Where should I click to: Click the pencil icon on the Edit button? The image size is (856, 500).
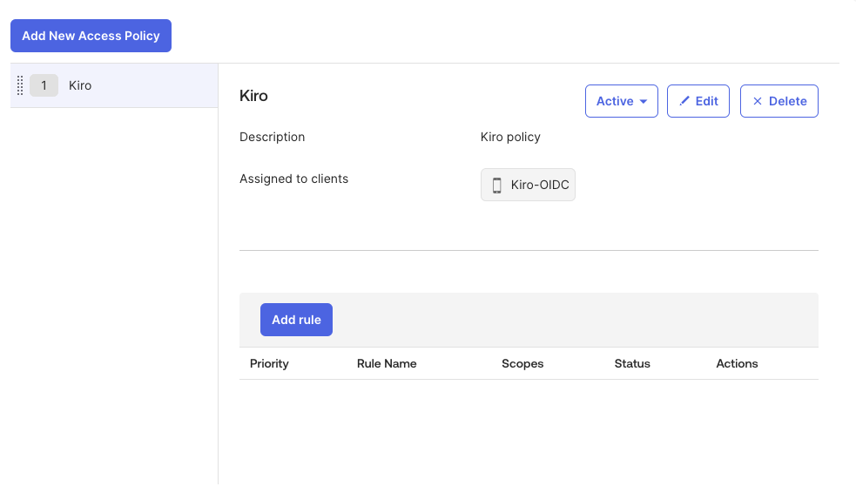(684, 101)
